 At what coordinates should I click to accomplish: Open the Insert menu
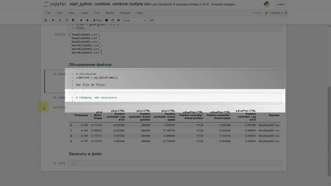click(x=84, y=13)
